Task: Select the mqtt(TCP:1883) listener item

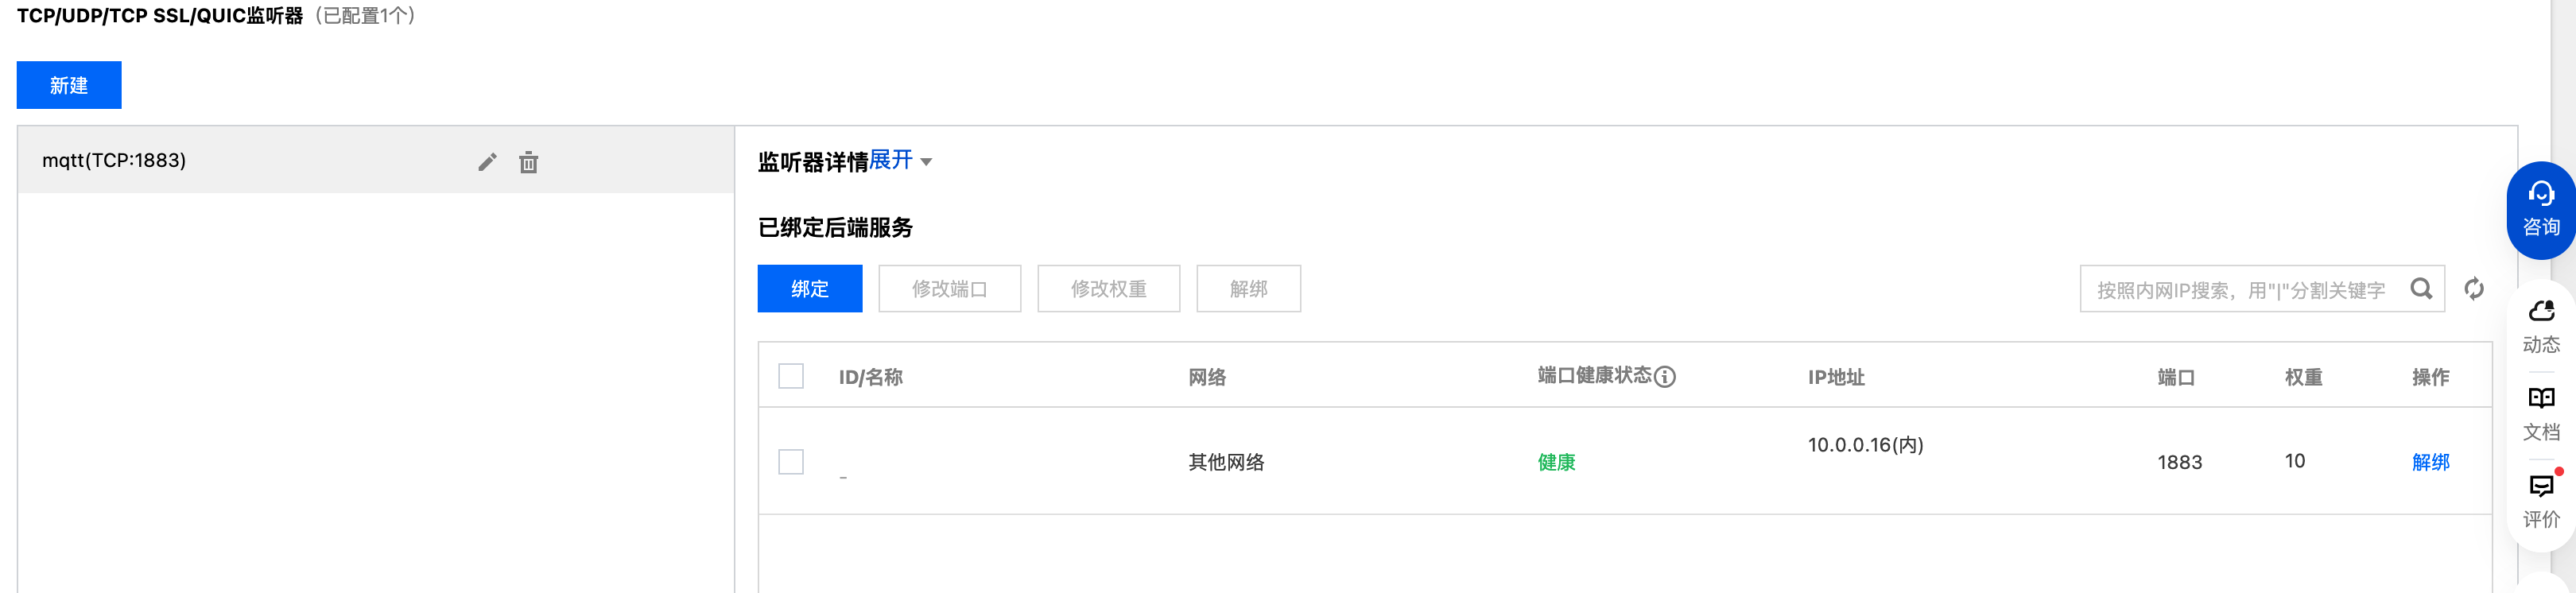Action: point(114,161)
